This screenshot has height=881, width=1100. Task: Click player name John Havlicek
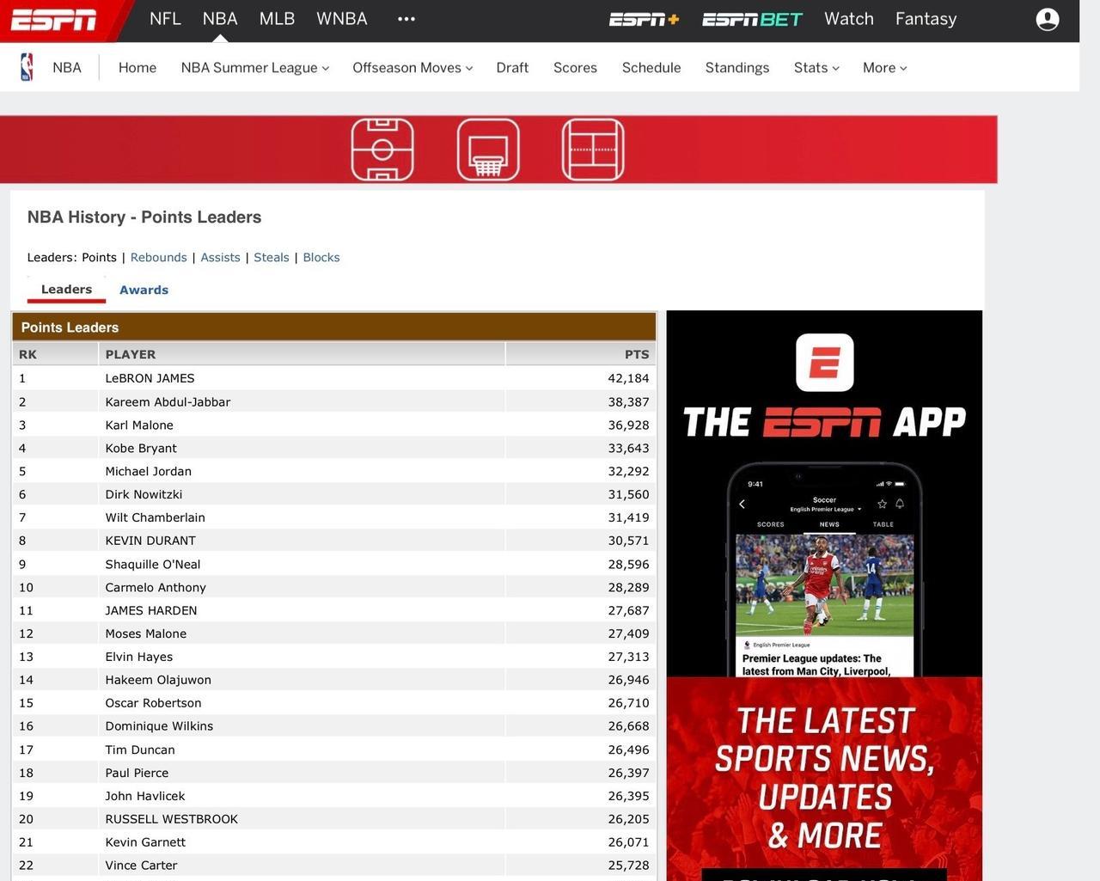145,796
